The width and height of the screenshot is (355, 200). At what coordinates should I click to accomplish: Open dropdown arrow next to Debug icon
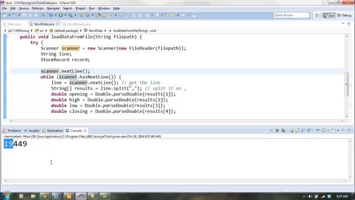point(55,15)
